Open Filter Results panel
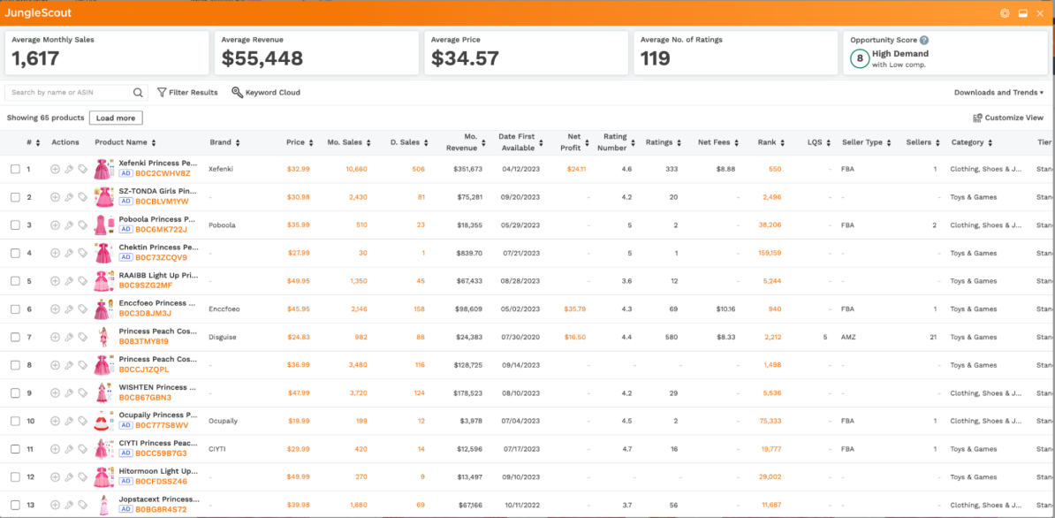Viewport: 1055px width, 518px height. [x=187, y=93]
